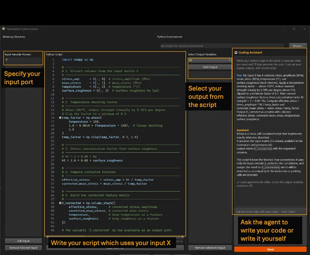Click the orange Send button
This screenshot has height=255, width=310.
tap(270, 249)
